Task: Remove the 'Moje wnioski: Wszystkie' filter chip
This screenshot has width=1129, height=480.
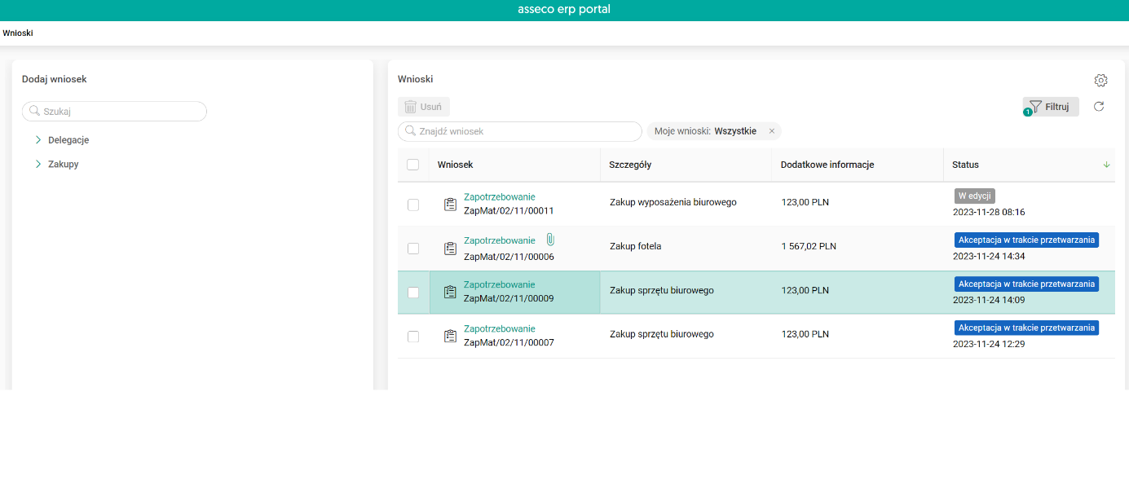Action: coord(772,131)
